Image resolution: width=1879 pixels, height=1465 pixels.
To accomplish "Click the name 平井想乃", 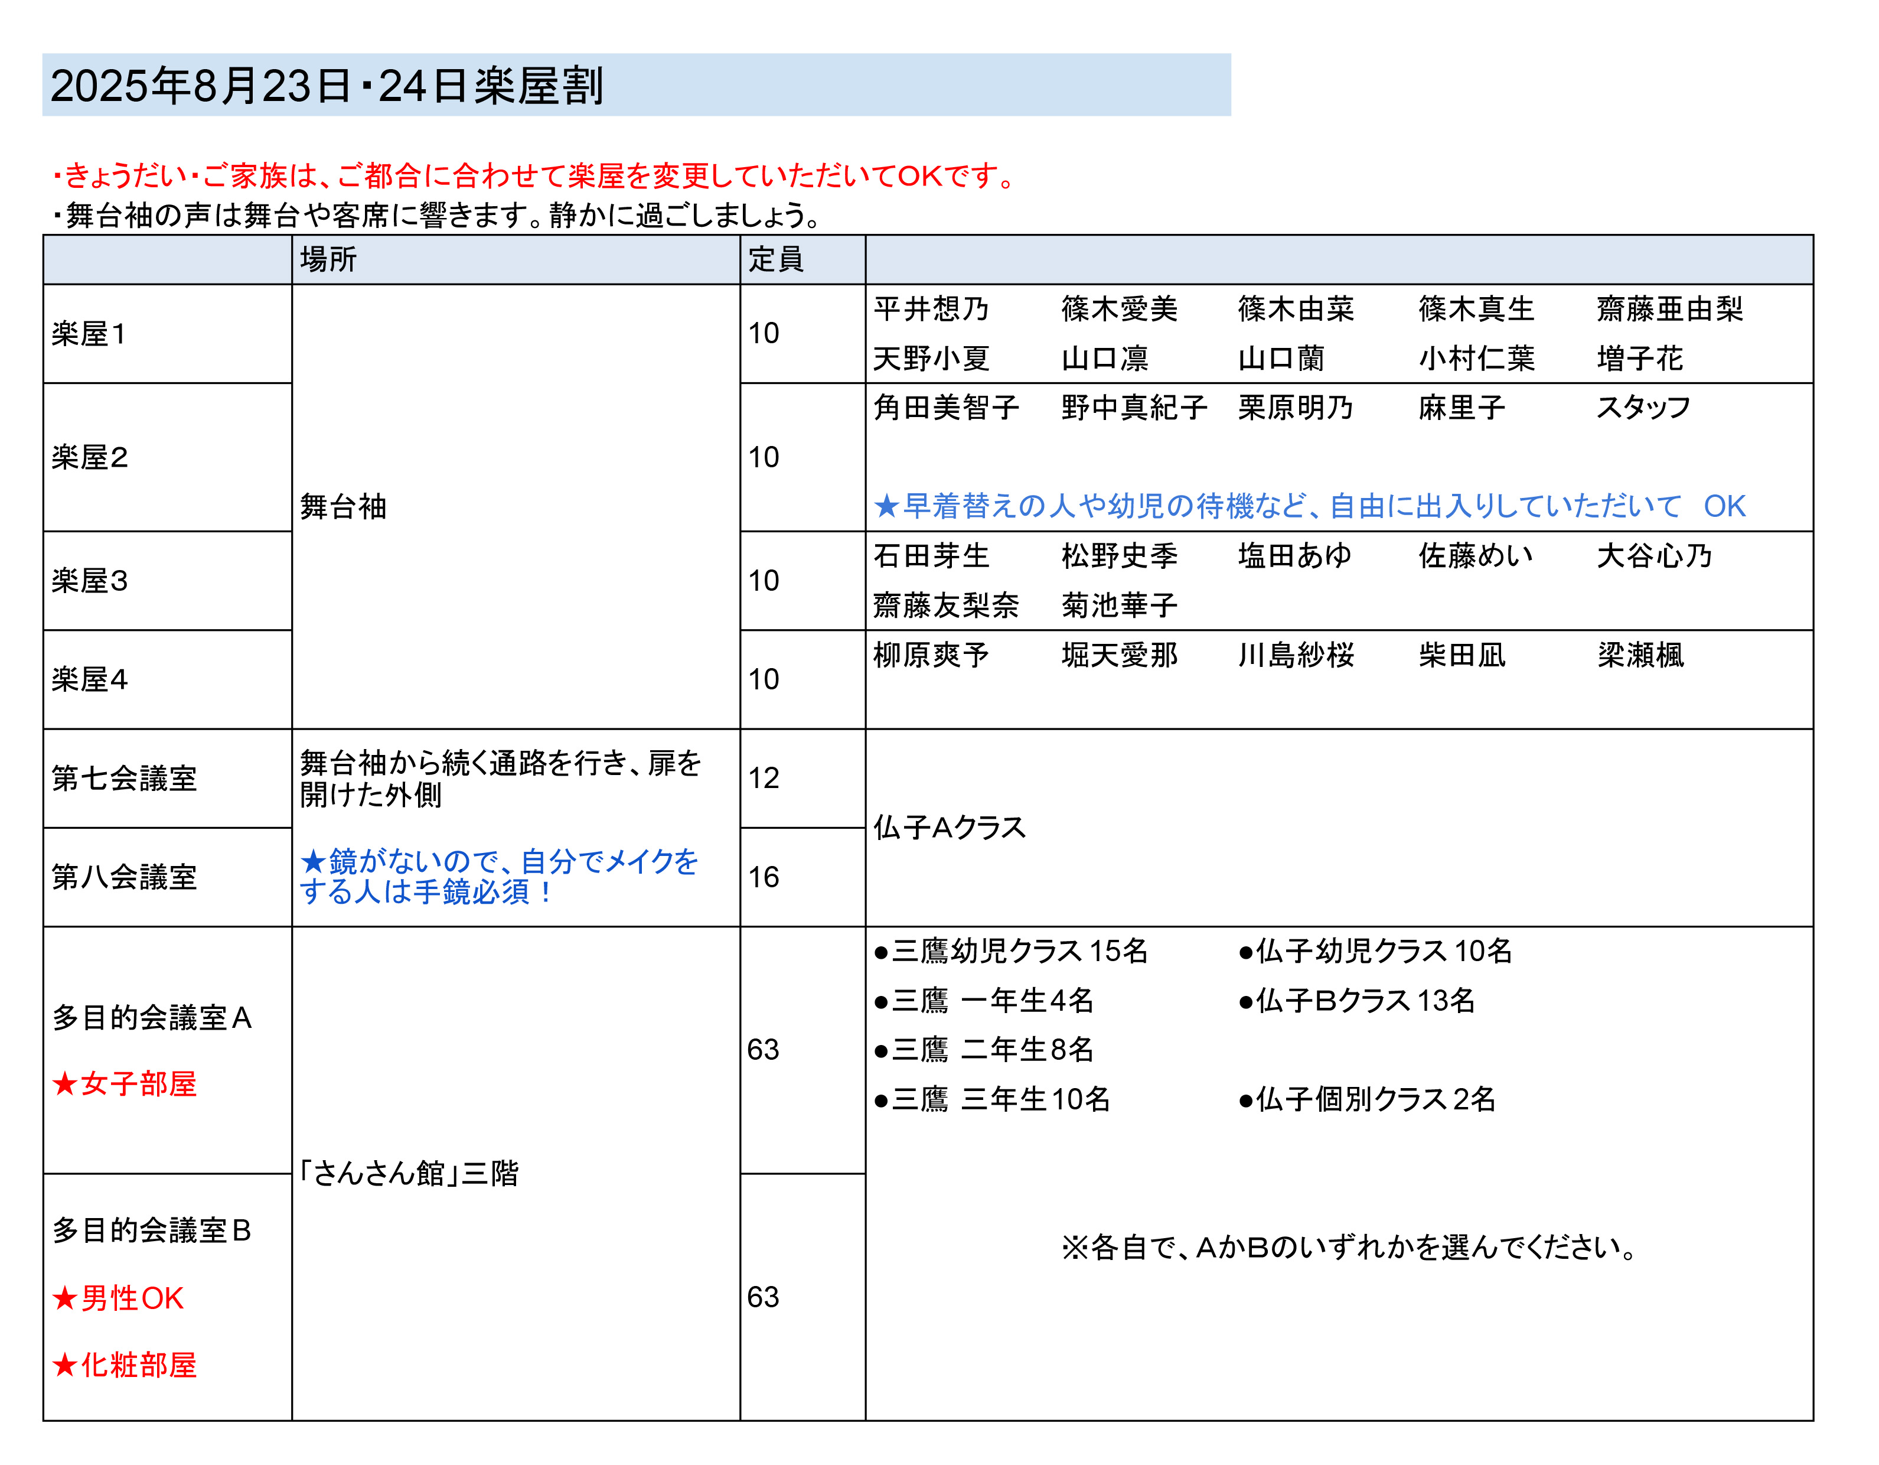I will [x=931, y=309].
